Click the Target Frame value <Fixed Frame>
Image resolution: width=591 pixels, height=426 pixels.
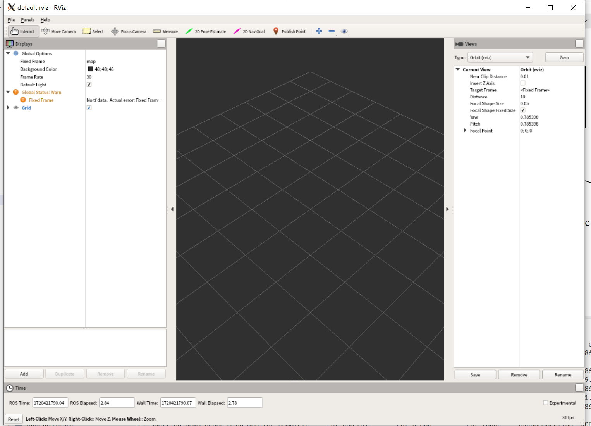535,90
